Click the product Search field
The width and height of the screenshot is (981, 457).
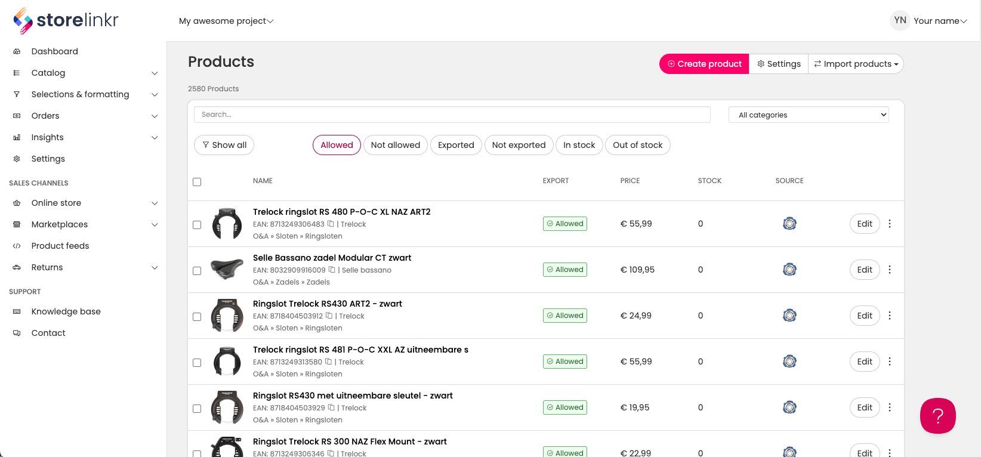pyautogui.click(x=452, y=115)
